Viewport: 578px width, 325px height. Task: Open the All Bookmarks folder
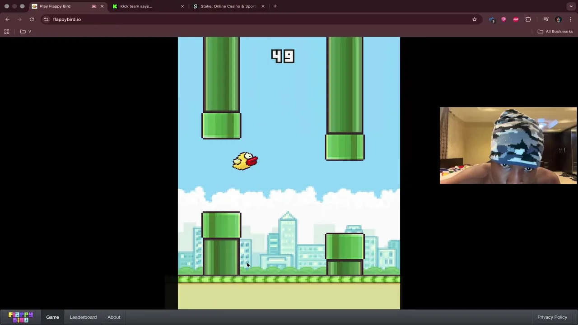point(555,32)
